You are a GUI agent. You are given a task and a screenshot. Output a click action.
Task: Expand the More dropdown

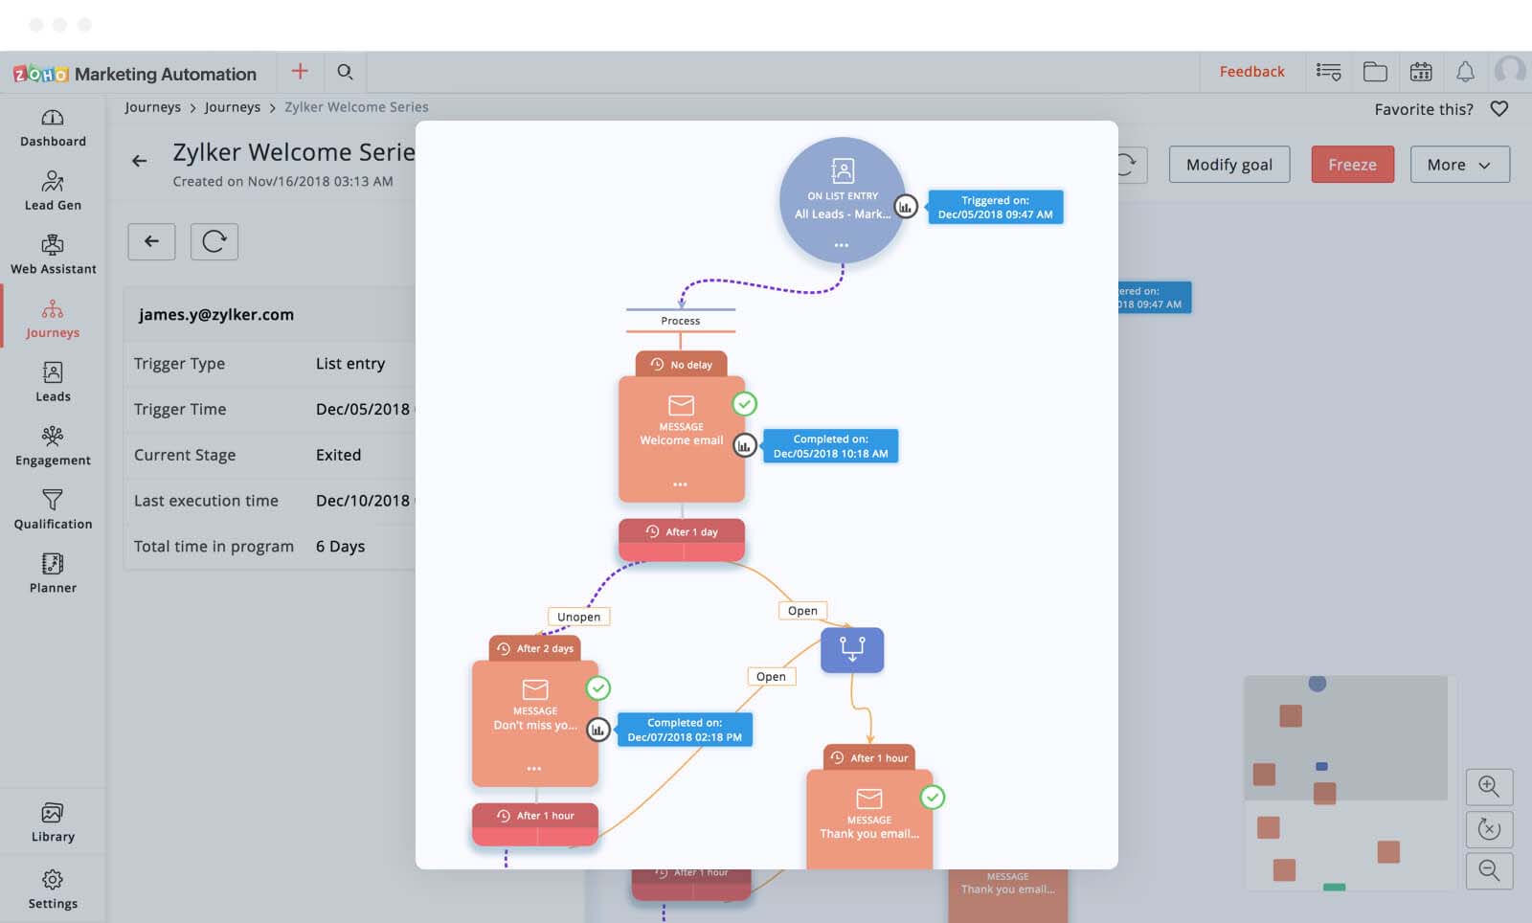pyautogui.click(x=1458, y=165)
